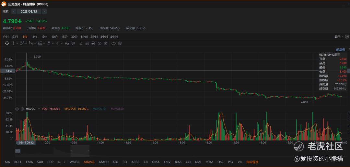Add a comment note bubble
Screen dimensions: 350x167
pyautogui.click(x=73, y=43)
